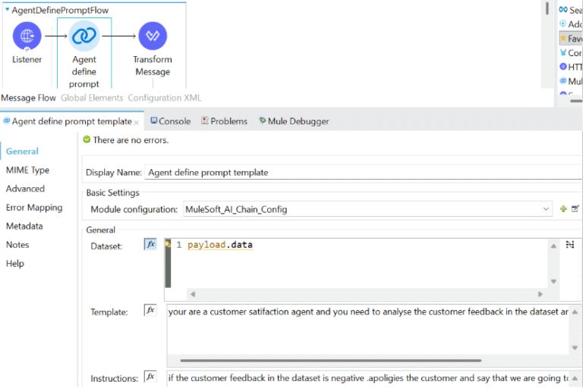Click the Template field scroll up arrow
Image resolution: width=583 pixels, height=388 pixels.
tap(575, 312)
